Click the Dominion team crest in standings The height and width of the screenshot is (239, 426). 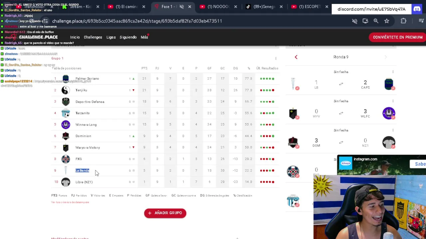66,136
